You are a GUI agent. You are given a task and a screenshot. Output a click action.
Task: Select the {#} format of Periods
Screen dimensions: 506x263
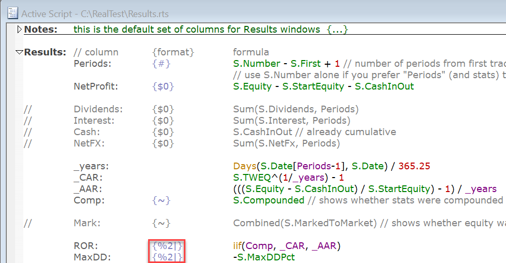[161, 64]
